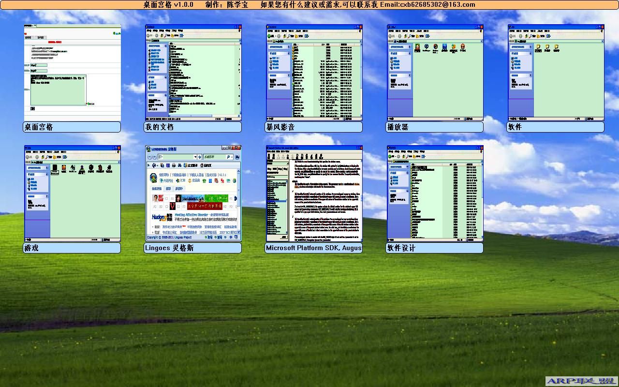Open the 暴风影音 window thumbnail

pos(314,73)
